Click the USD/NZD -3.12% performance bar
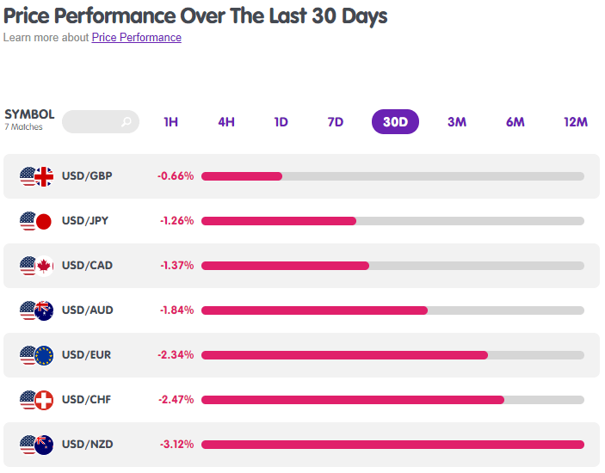605x473 pixels. tap(392, 445)
